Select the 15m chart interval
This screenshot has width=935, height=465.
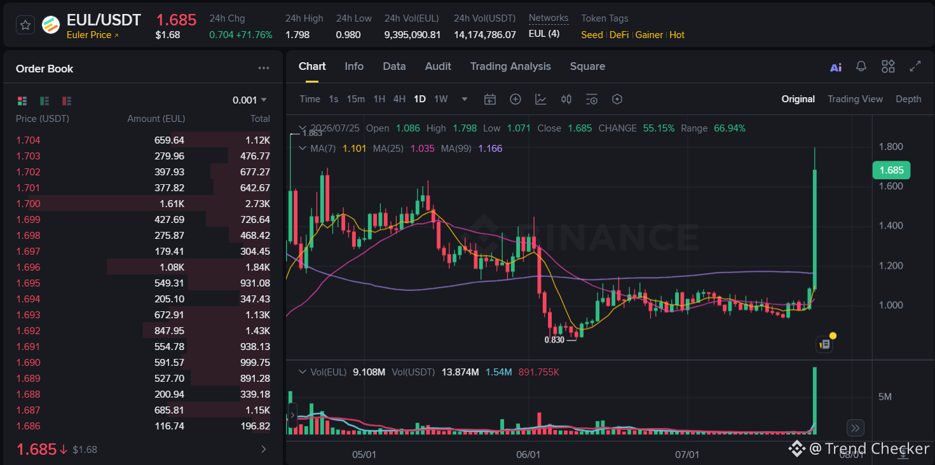pyautogui.click(x=355, y=99)
